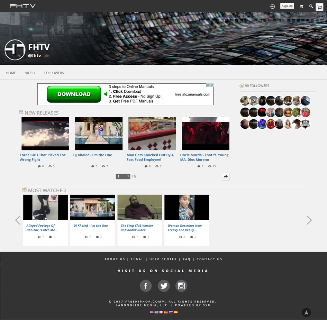Screen dimensions: 327x320
Task: Open the boxed shopping cart icon
Action: click(x=319, y=7)
